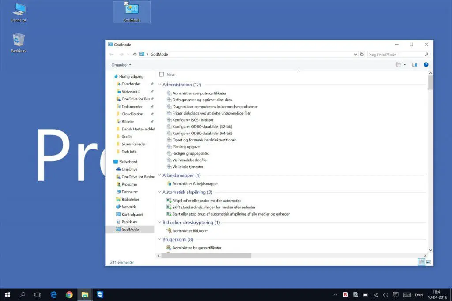The width and height of the screenshot is (452, 301).
Task: Open the address bar history dropdown
Action: (x=356, y=54)
